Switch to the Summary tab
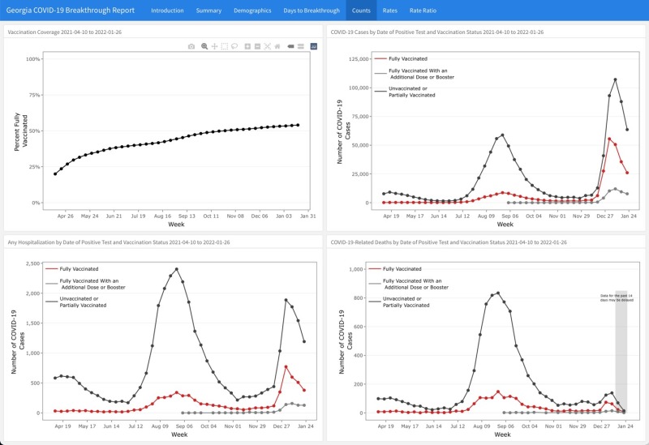Image resolution: width=649 pixels, height=445 pixels. (208, 11)
